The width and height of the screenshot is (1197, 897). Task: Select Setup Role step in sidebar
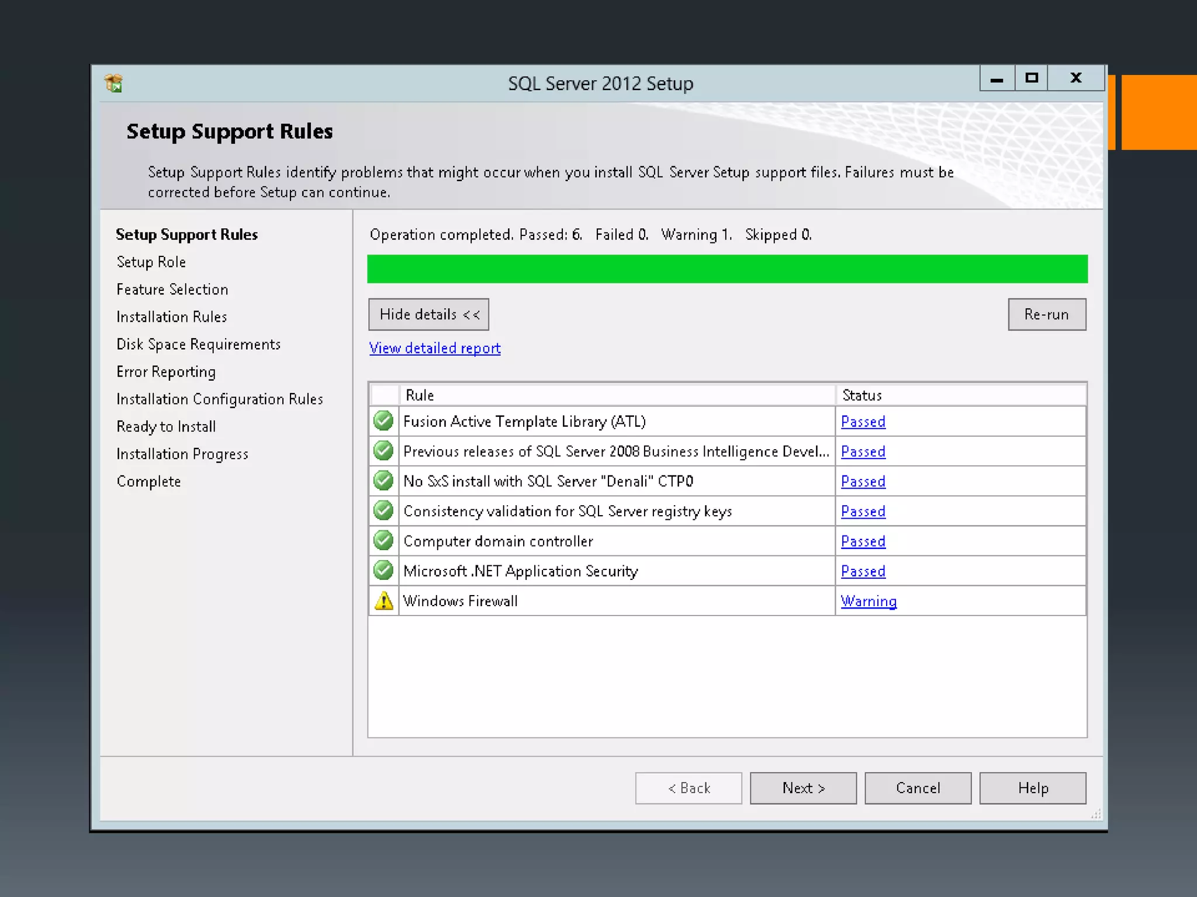[151, 262]
